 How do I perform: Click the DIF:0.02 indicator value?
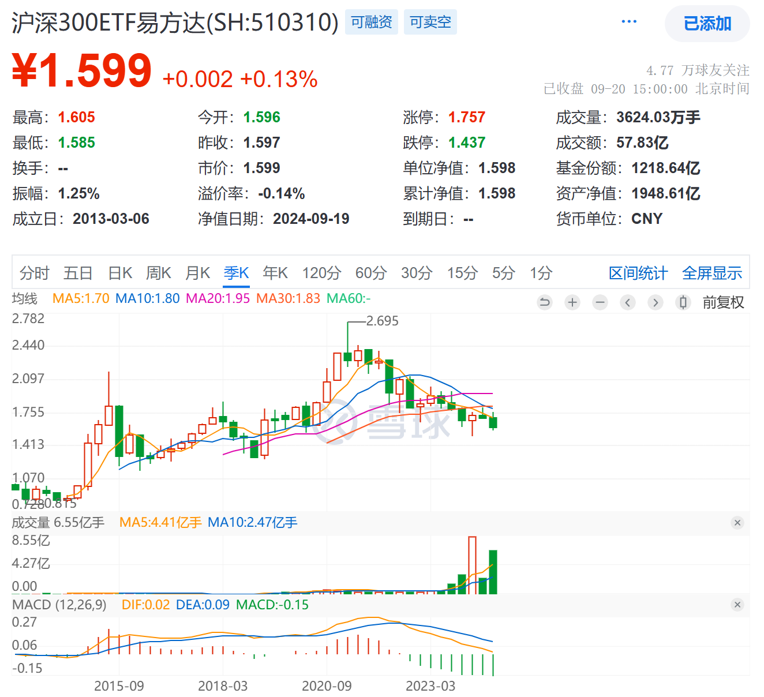point(146,605)
